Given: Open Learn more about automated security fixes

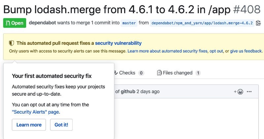Looking at the screenshot, I should (x=167, y=51).
